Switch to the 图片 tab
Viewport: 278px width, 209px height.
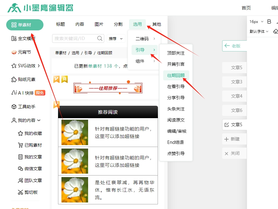(x=99, y=24)
